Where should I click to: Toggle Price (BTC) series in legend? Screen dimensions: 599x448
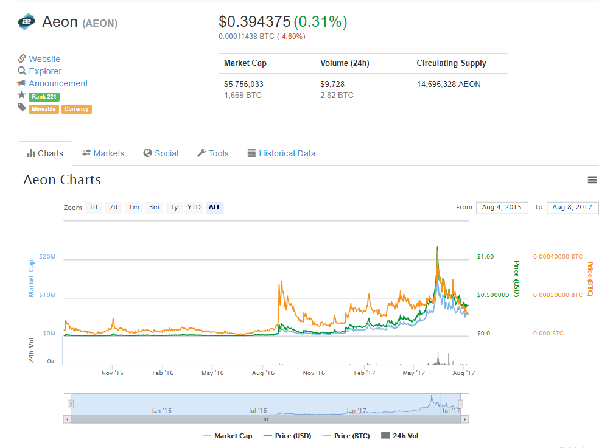(x=346, y=436)
